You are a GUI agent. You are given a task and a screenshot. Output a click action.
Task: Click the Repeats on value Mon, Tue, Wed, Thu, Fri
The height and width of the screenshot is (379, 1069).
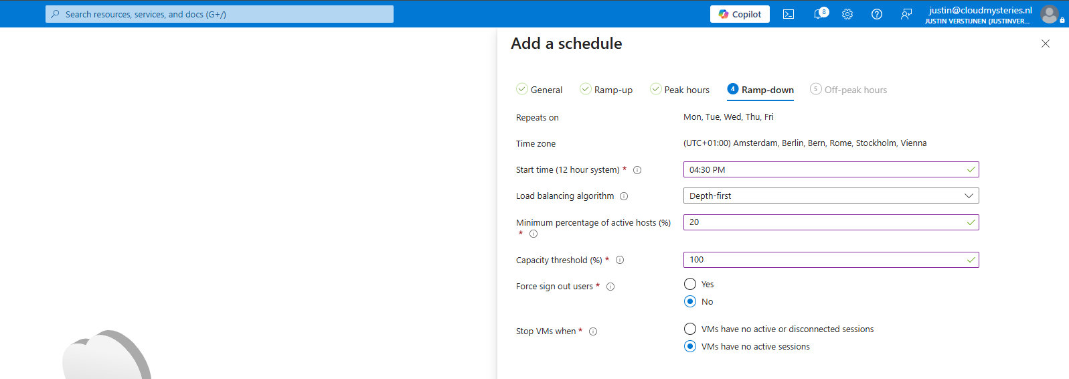click(x=728, y=117)
